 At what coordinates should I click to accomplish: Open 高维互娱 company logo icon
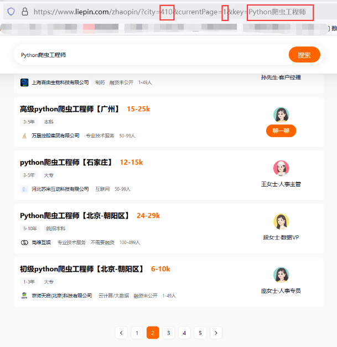(x=24, y=242)
